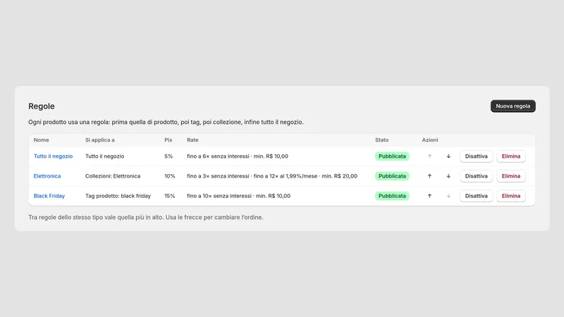Click 'Tag prodotto: black friday' cell
The image size is (564, 317).
118,196
